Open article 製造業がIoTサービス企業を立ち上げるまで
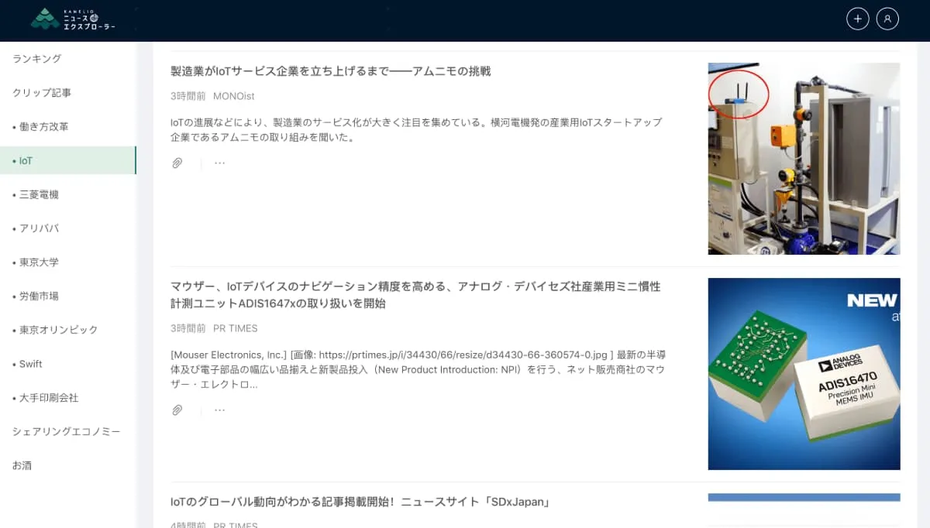 pos(331,71)
